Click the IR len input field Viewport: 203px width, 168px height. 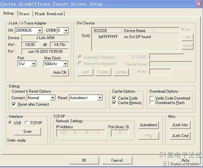[x=160, y=71]
